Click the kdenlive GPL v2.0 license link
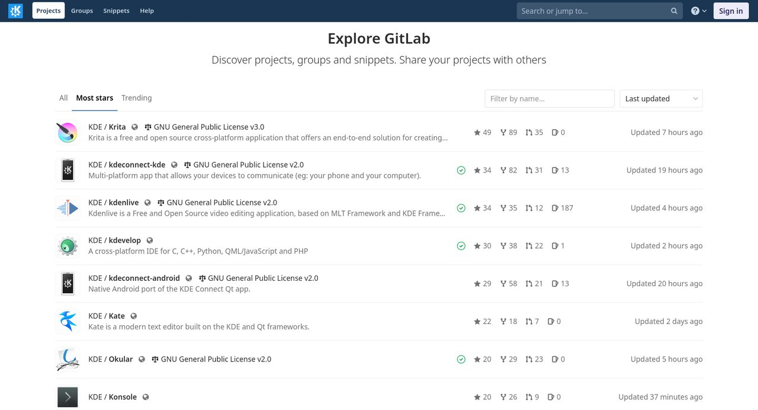 [x=217, y=203]
